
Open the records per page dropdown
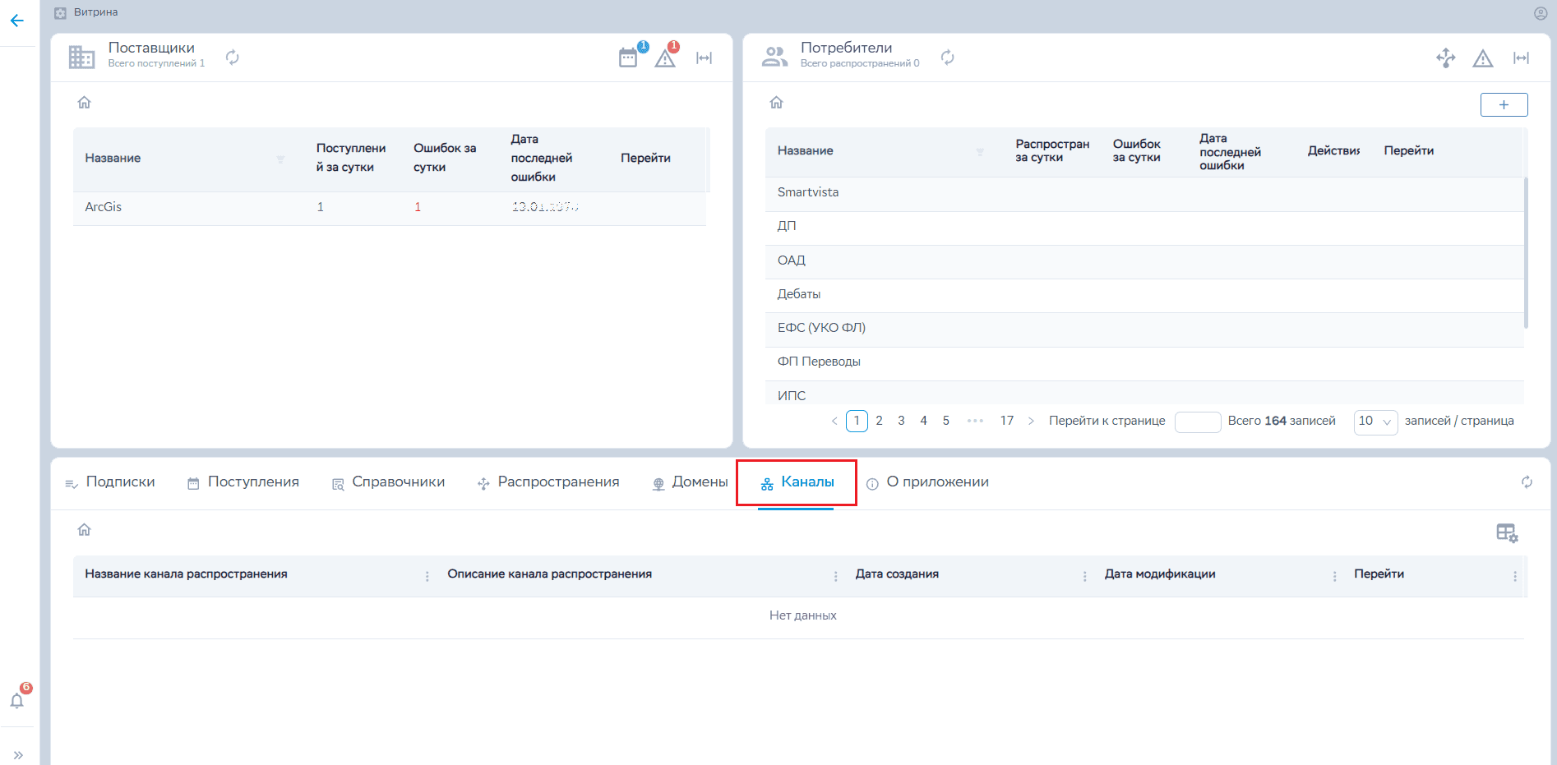[1375, 422]
